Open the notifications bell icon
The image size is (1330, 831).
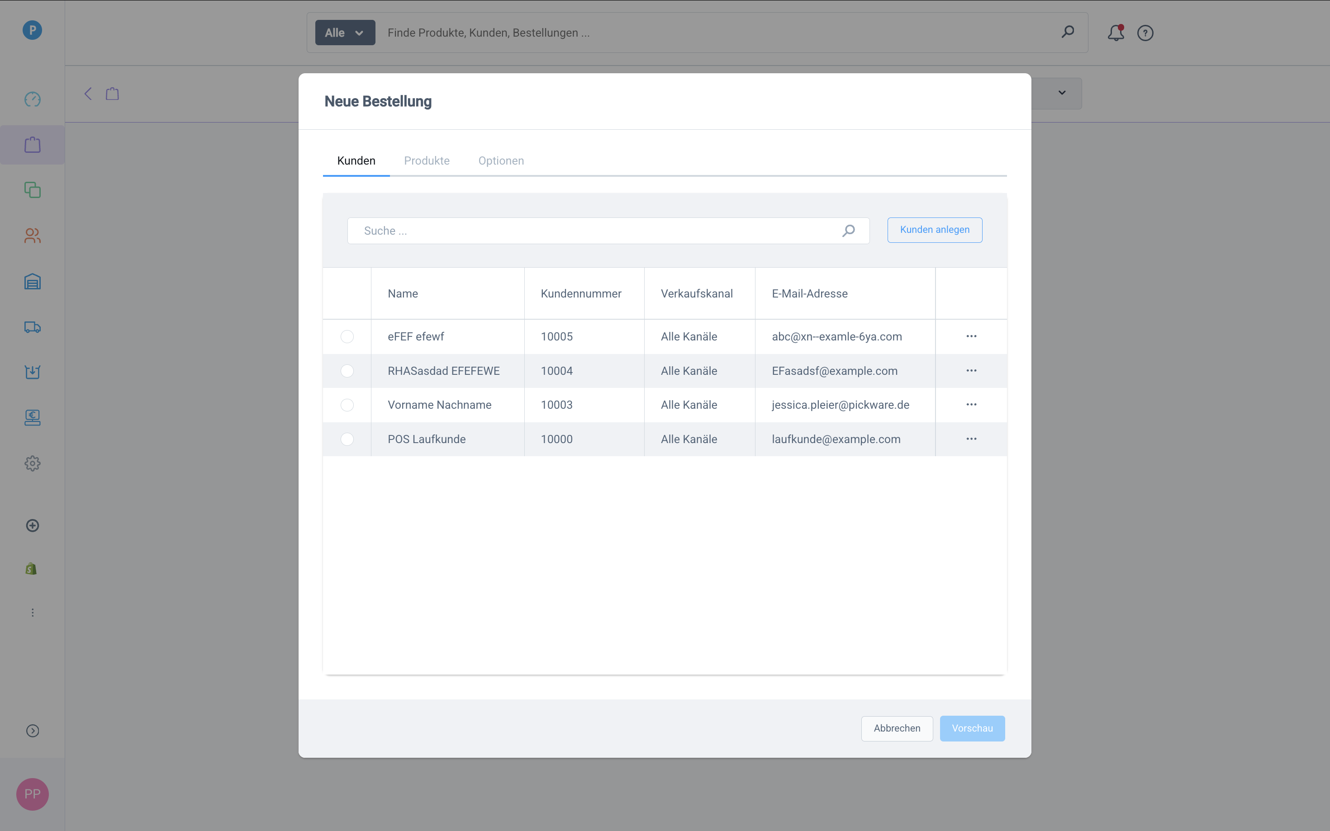click(1115, 33)
